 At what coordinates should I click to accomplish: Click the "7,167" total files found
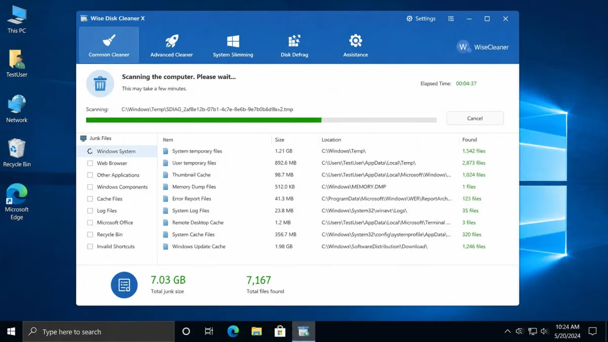[259, 280]
